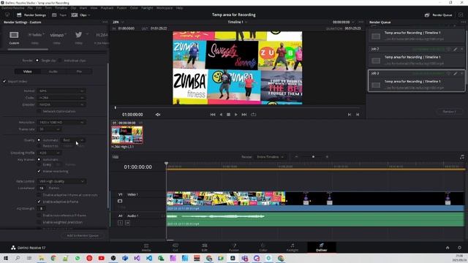Toggle the Export Video checkbox
Screen dimensions: 468x263
click(x=4, y=81)
